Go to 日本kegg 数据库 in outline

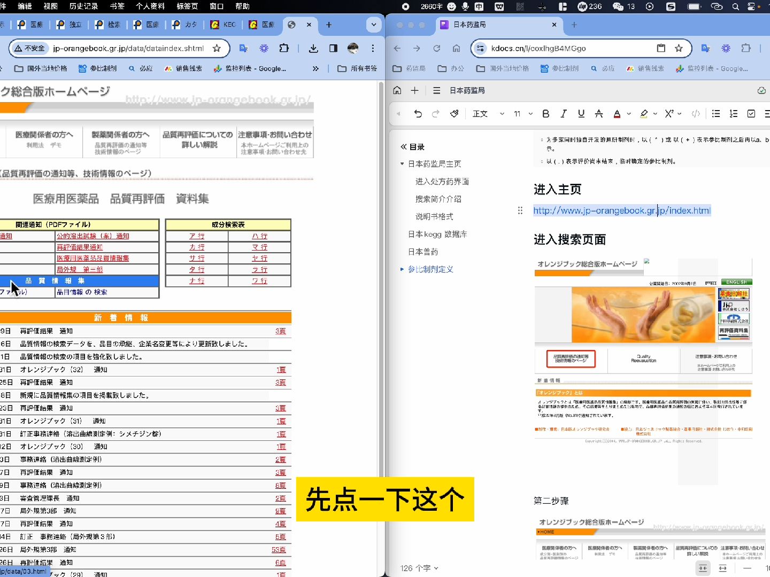437,234
